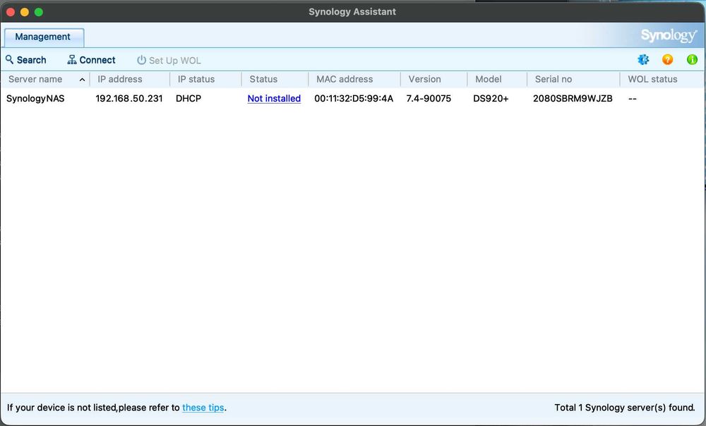Open the Not installed status link
This screenshot has width=706, height=426.
point(274,99)
